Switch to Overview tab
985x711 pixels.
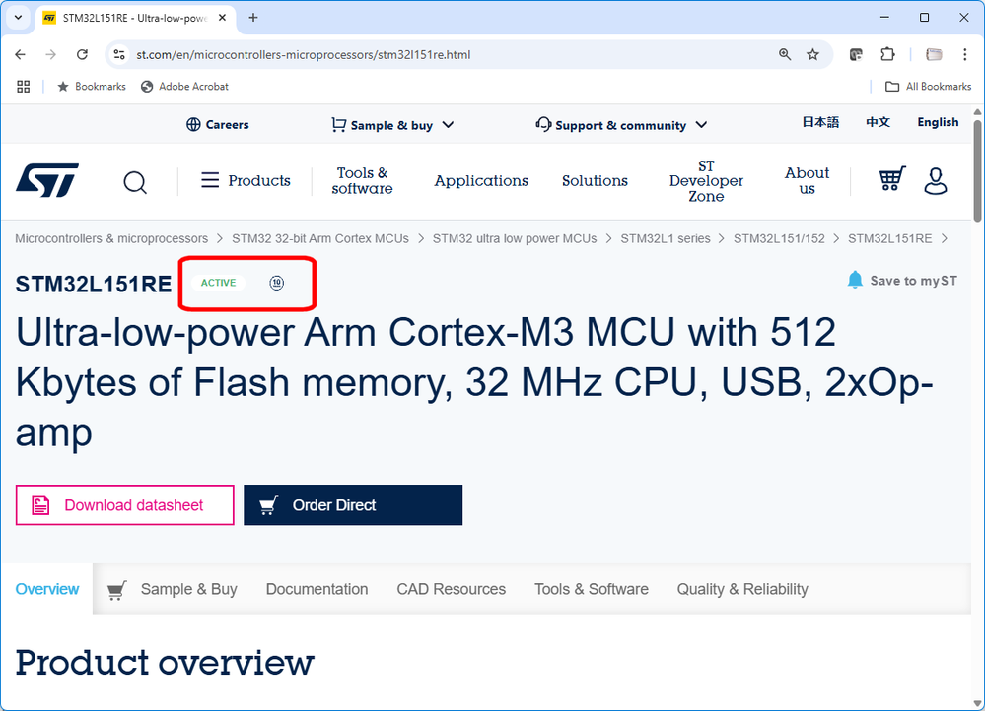click(x=47, y=589)
